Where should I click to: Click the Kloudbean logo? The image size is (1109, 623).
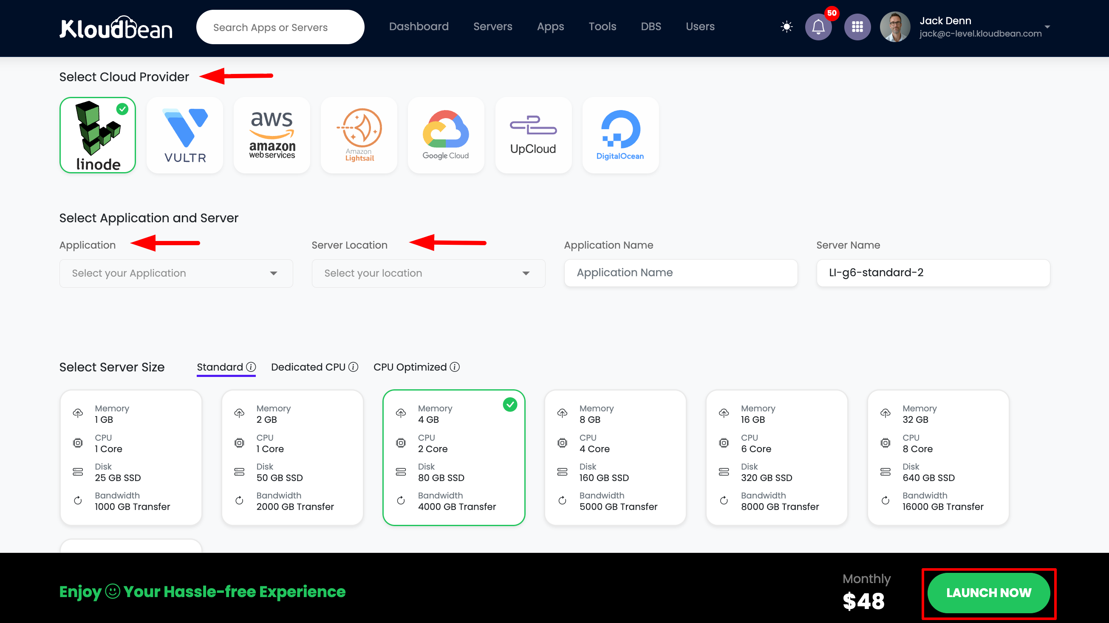(x=116, y=28)
